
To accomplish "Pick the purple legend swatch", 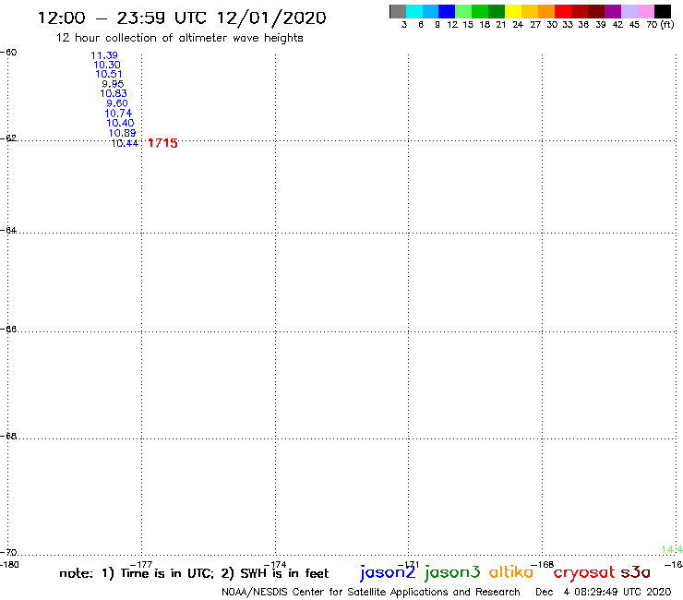I will point(613,11).
